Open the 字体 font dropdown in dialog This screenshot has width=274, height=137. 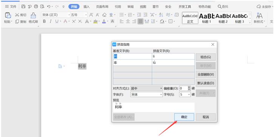(146, 95)
